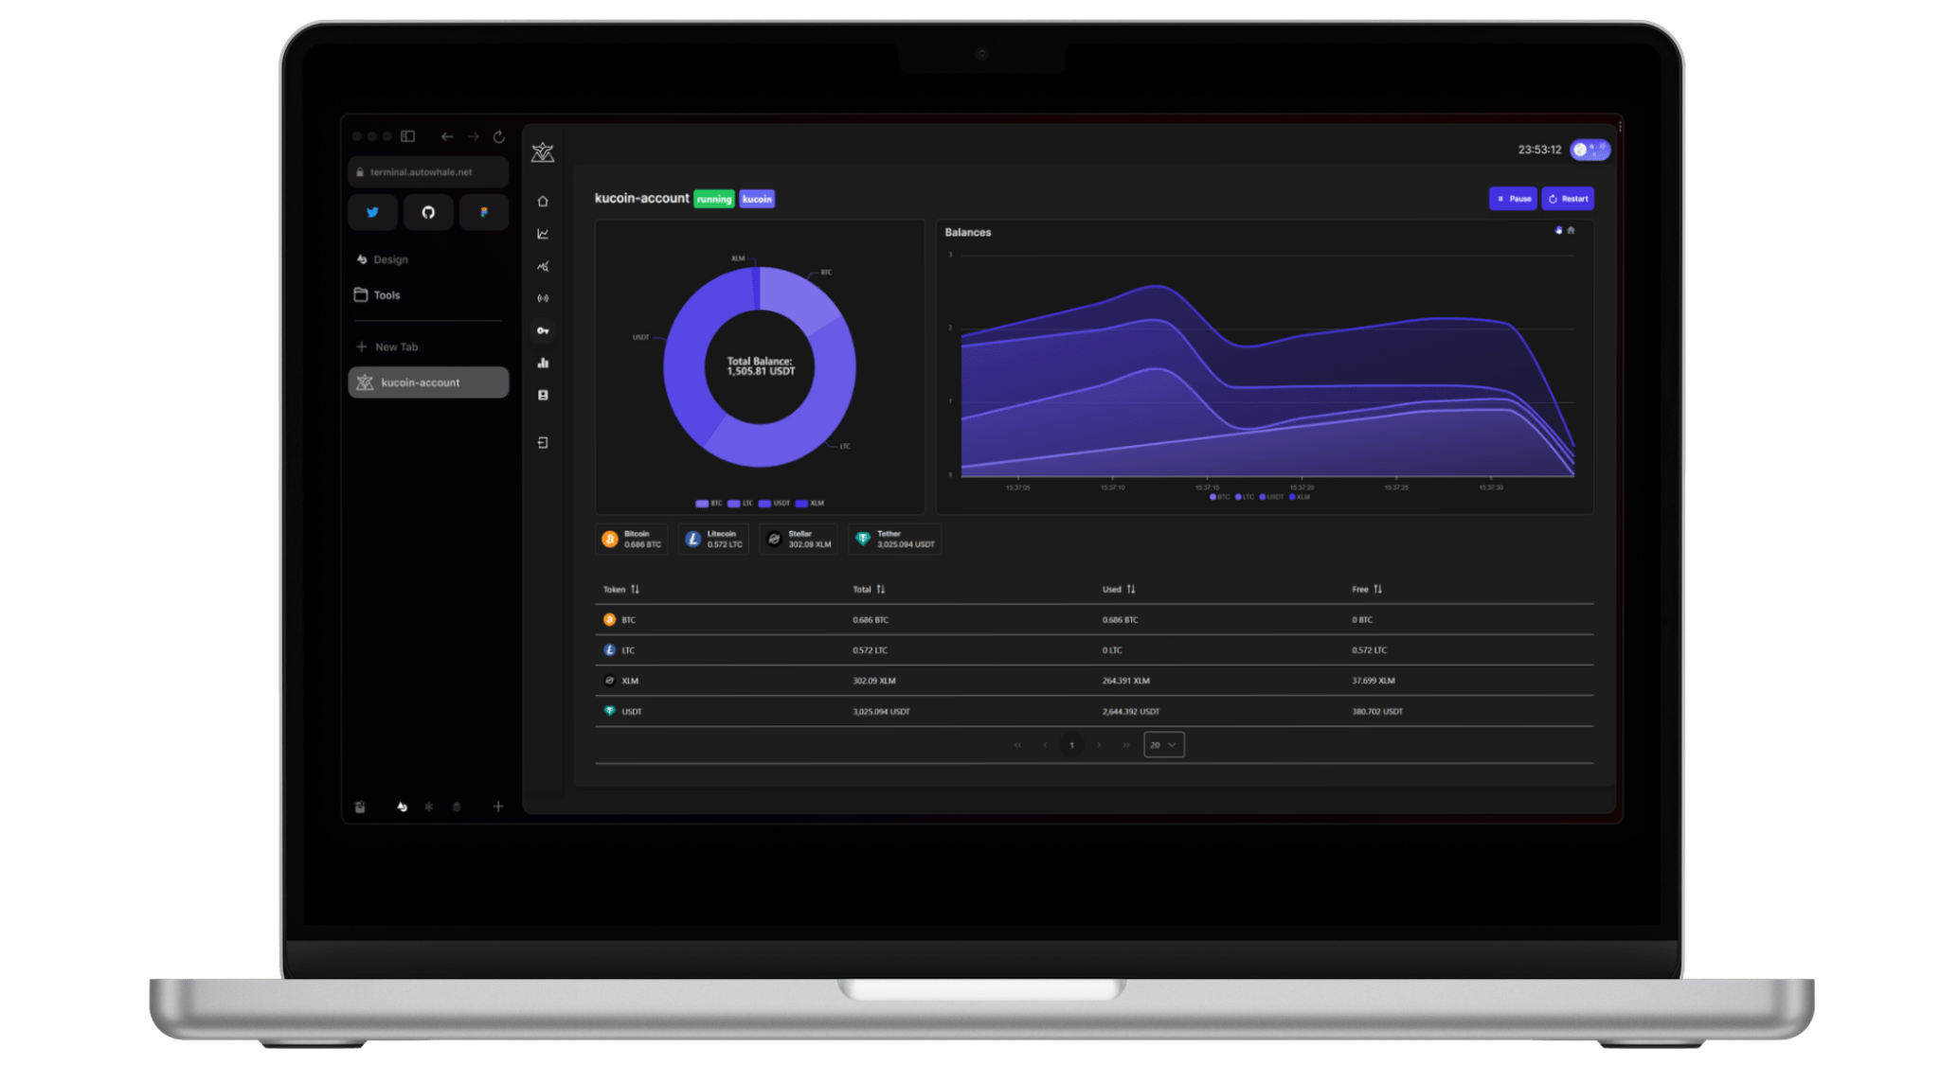Select the Bitcoin 0.686 BTC card

[632, 540]
